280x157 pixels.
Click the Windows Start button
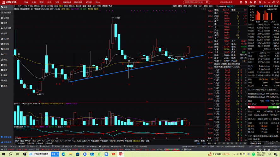tap(3, 154)
